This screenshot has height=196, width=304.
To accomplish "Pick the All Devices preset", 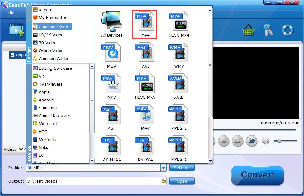I will click(112, 25).
